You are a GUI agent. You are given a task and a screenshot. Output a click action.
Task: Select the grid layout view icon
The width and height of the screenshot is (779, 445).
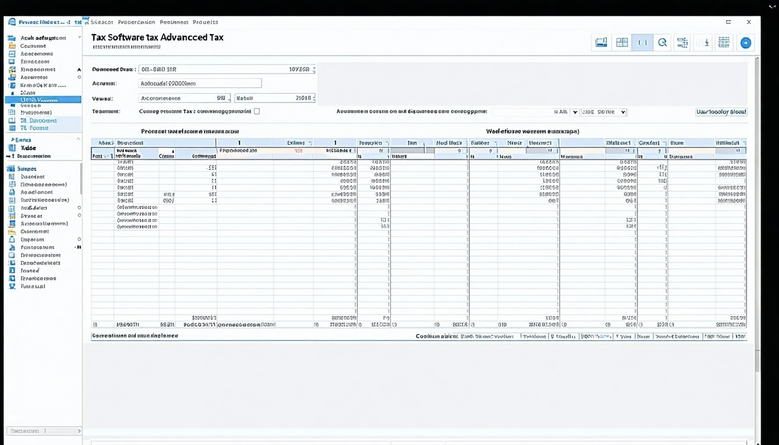click(621, 42)
